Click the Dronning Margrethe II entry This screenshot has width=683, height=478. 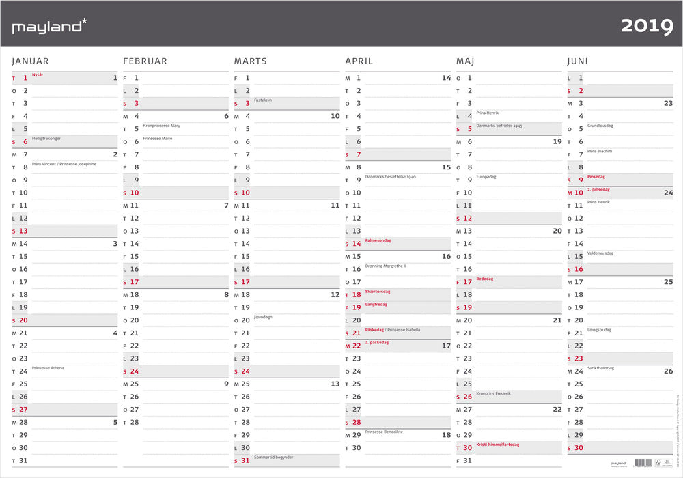pos(385,266)
